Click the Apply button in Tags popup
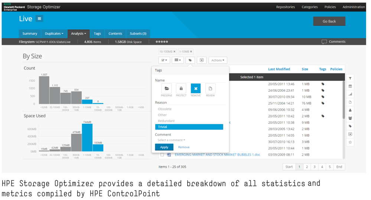This screenshot has width=371, height=200. coord(164,147)
